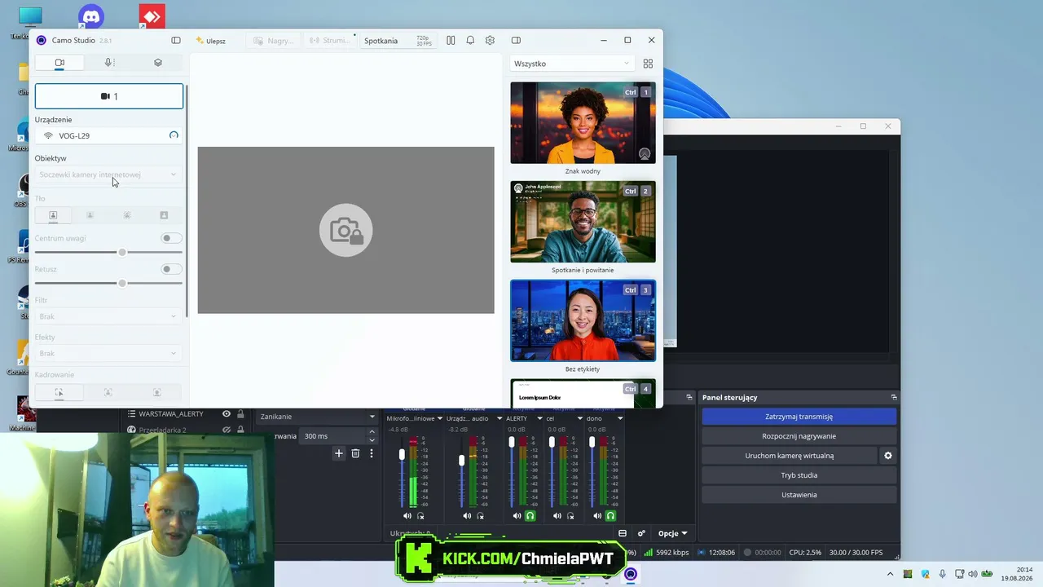Choose the Spotkanie i powitanie overlay
Screen dimensions: 1043x587
tap(583, 222)
